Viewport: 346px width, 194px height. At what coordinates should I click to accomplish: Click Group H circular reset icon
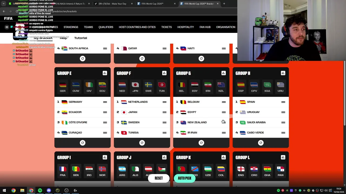pyautogui.click(x=261, y=143)
